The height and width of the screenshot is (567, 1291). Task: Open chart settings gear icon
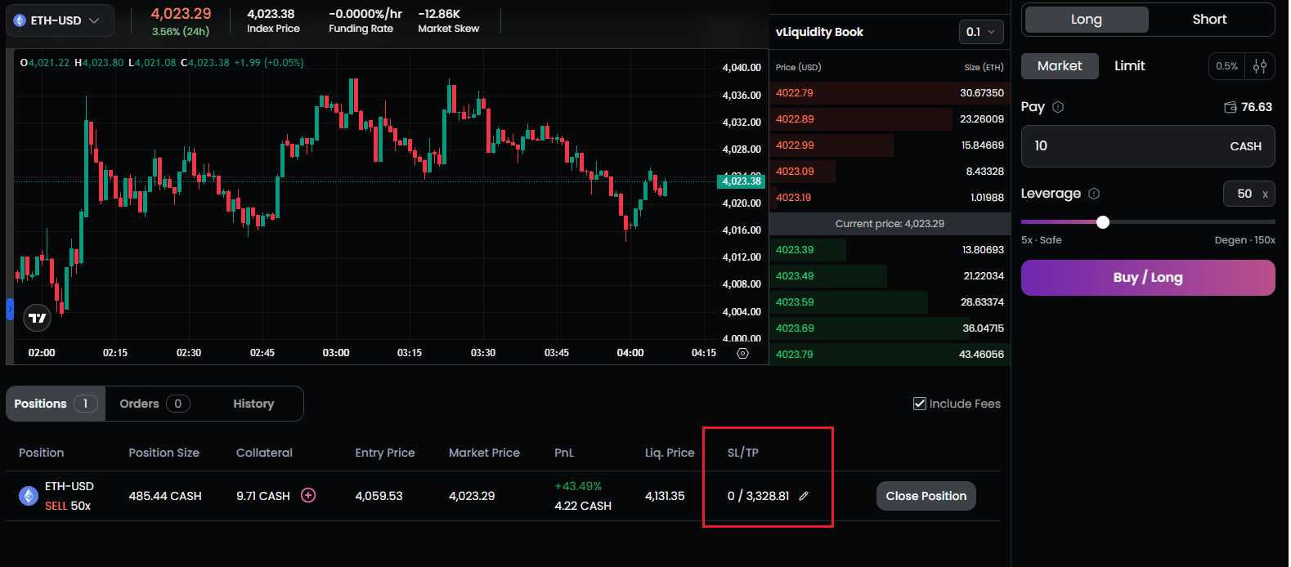coord(742,353)
